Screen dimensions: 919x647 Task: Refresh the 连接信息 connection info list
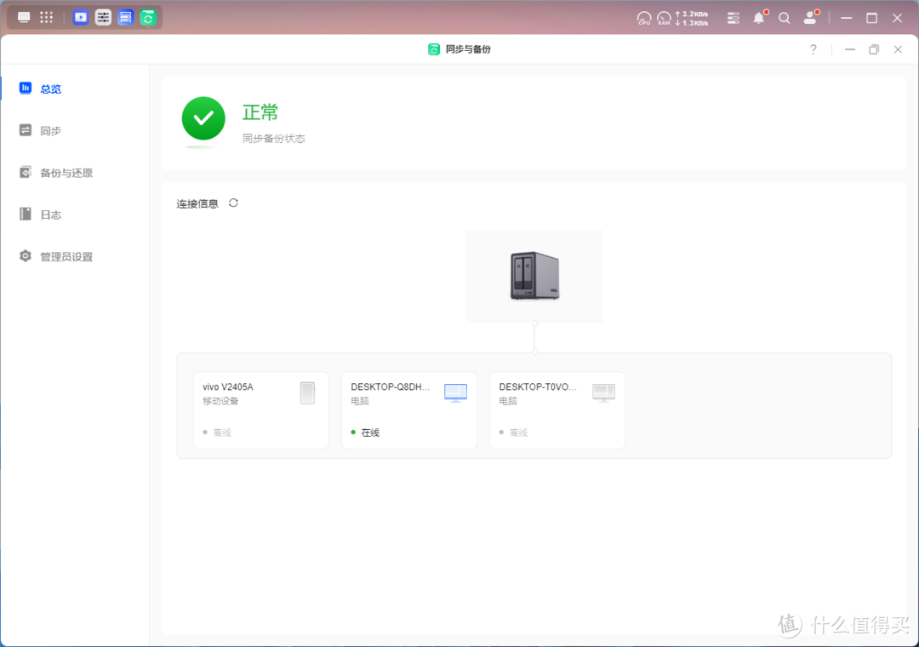point(232,203)
